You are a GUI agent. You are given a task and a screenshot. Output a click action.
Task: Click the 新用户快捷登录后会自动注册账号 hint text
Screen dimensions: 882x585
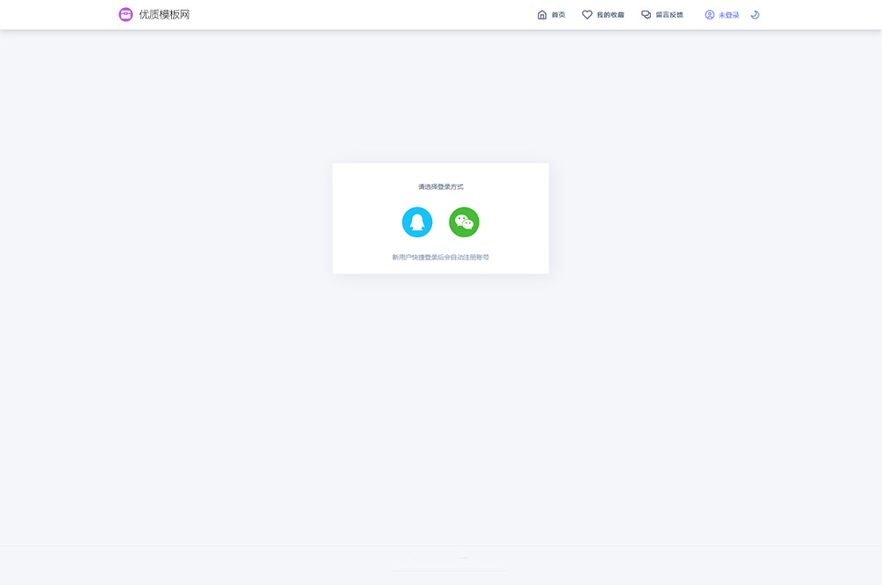(440, 257)
